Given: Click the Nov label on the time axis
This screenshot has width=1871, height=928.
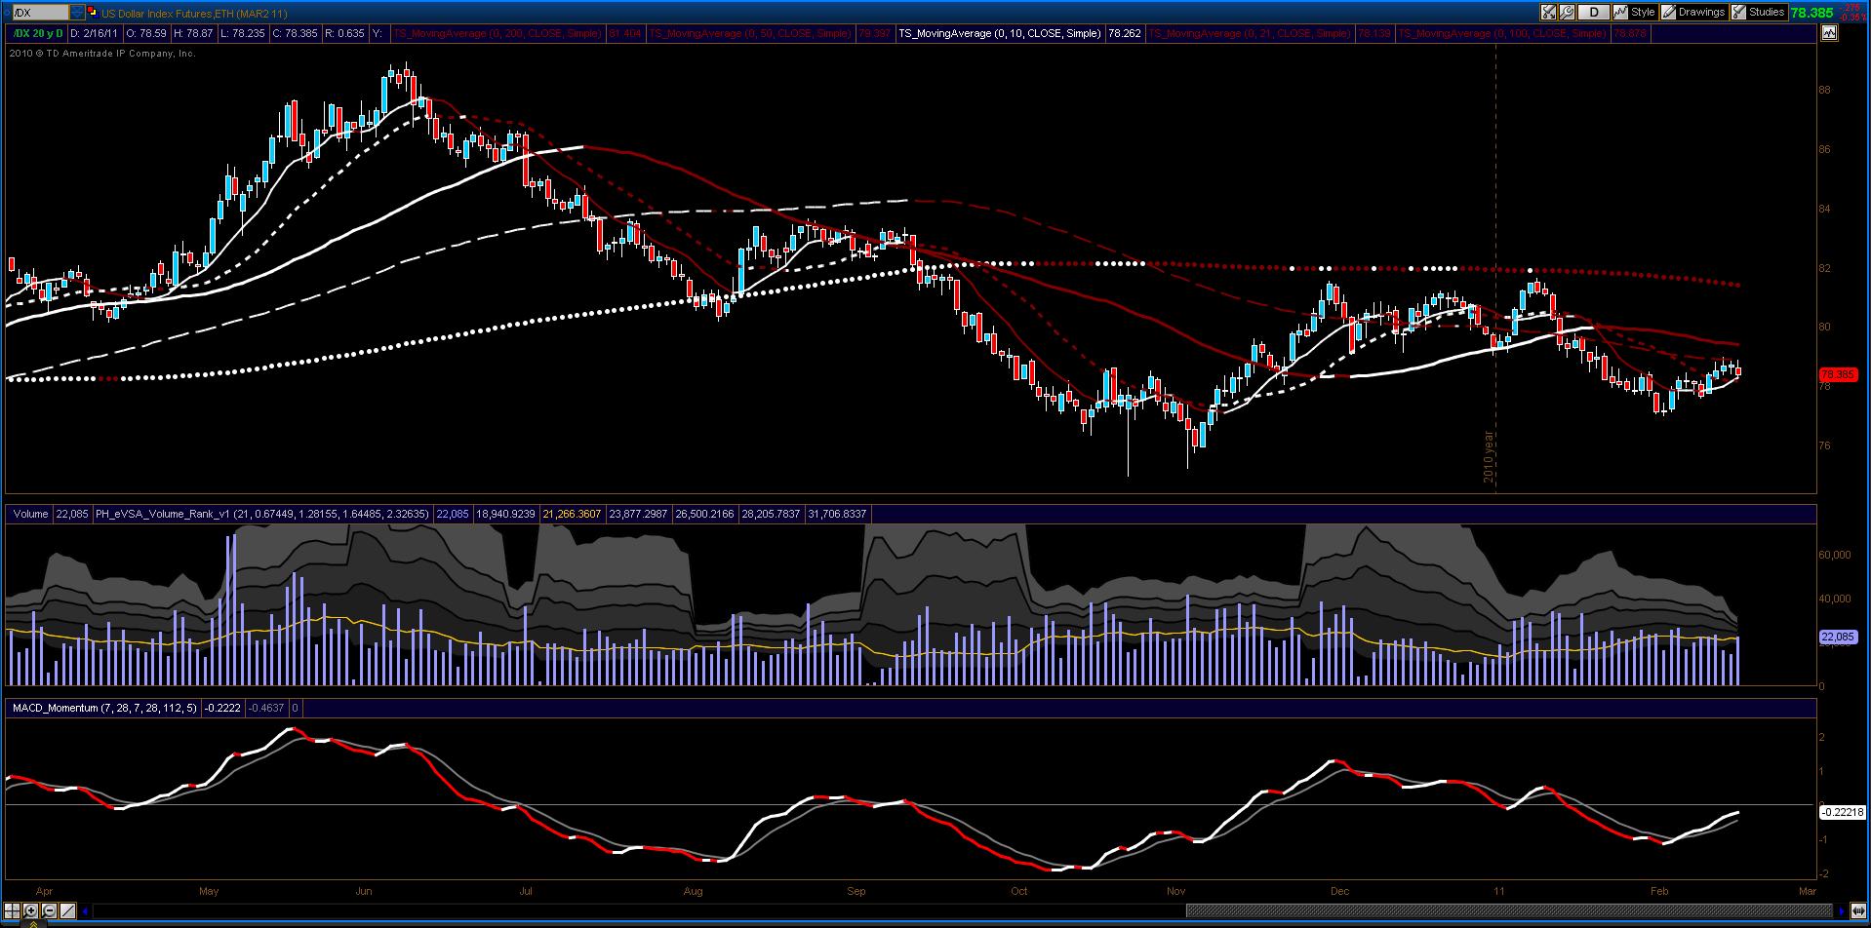Looking at the screenshot, I should click(1175, 891).
